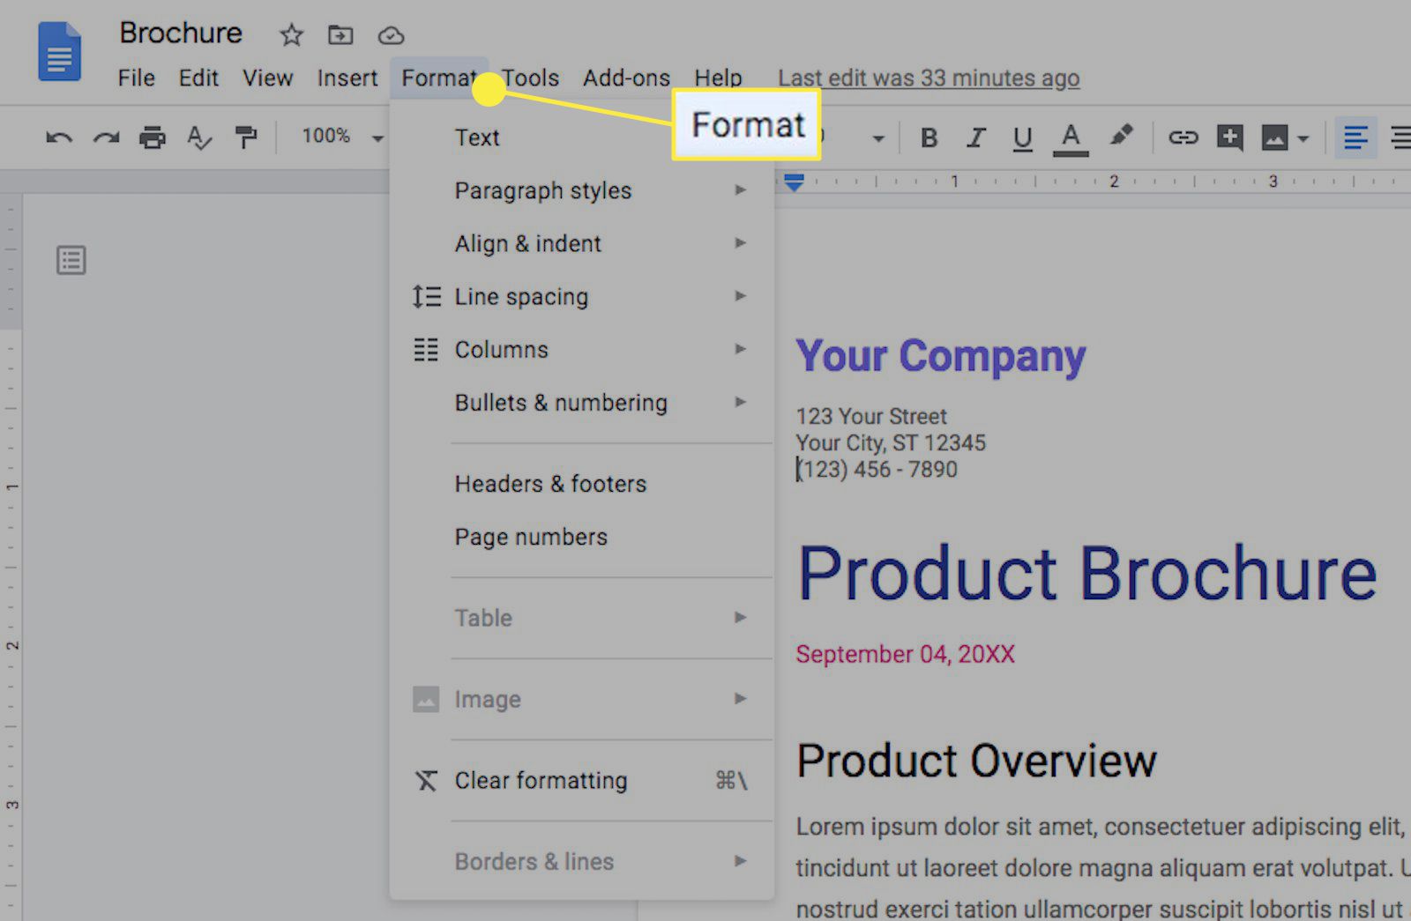The image size is (1411, 921).
Task: Enable center align
Action: coord(1400,137)
